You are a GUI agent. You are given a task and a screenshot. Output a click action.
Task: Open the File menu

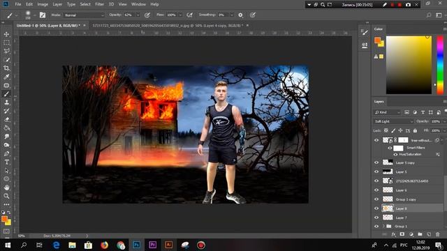(x=18, y=4)
